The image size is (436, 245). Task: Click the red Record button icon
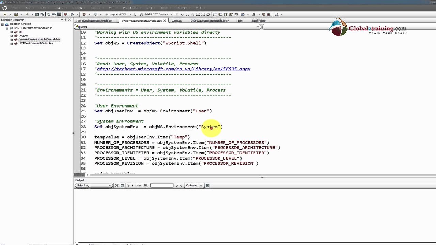[65, 14]
